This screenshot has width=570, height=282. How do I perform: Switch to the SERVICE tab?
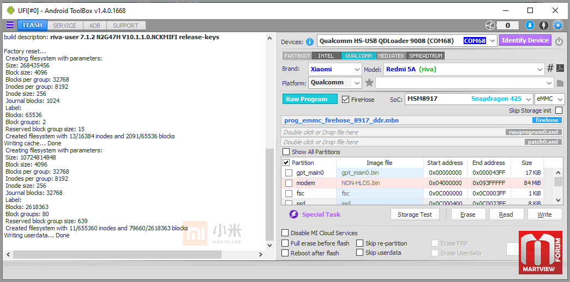(x=65, y=26)
